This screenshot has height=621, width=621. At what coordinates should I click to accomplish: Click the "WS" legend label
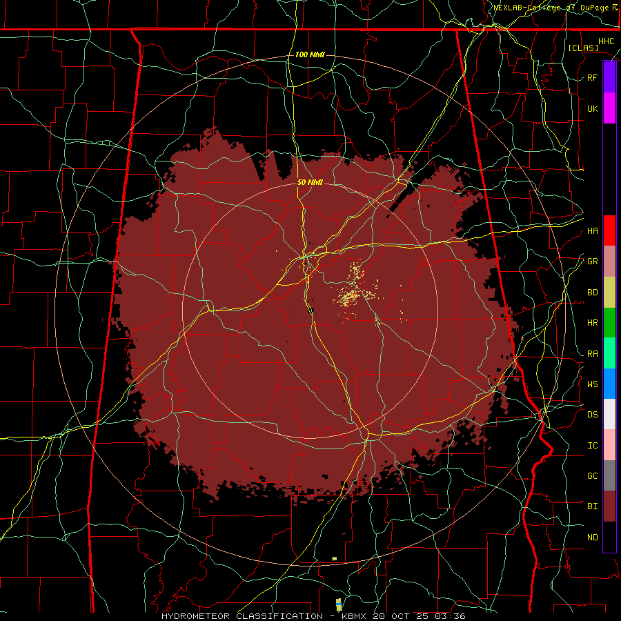click(593, 384)
